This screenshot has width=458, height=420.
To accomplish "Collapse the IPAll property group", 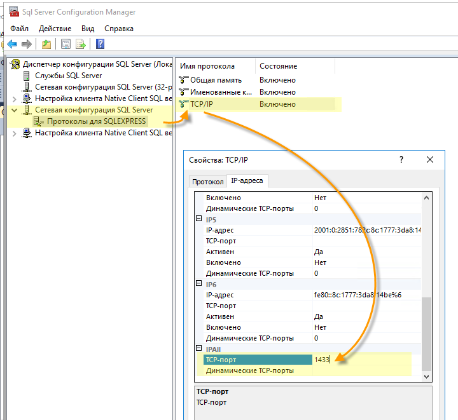I will tap(198, 349).
